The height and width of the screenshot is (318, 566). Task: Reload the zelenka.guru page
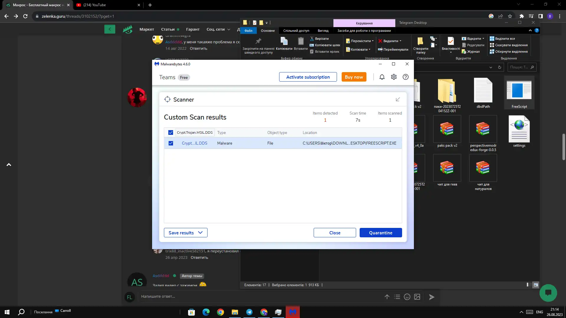(x=25, y=16)
